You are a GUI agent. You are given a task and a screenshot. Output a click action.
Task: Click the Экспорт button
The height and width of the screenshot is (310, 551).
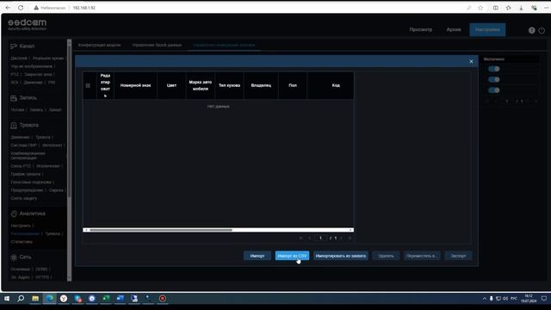[x=458, y=256]
